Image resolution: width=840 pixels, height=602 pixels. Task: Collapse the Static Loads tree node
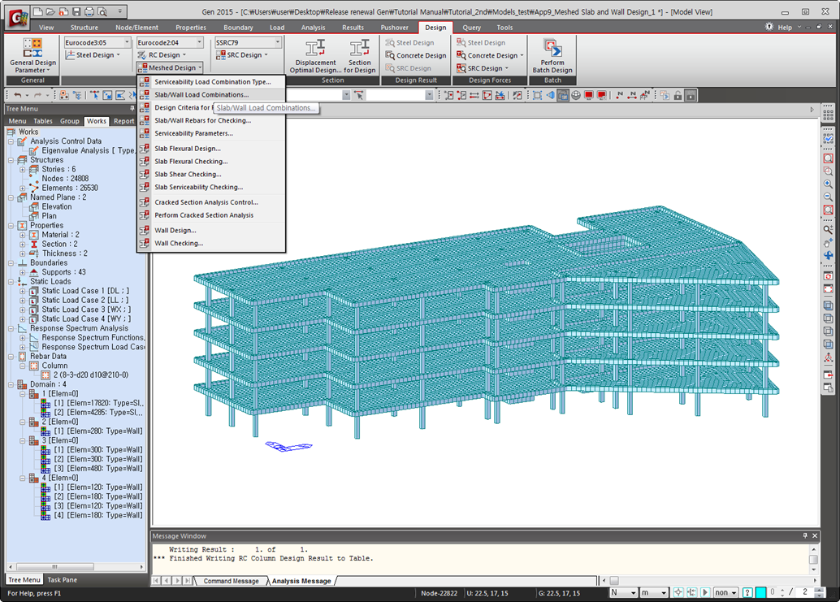[11, 282]
